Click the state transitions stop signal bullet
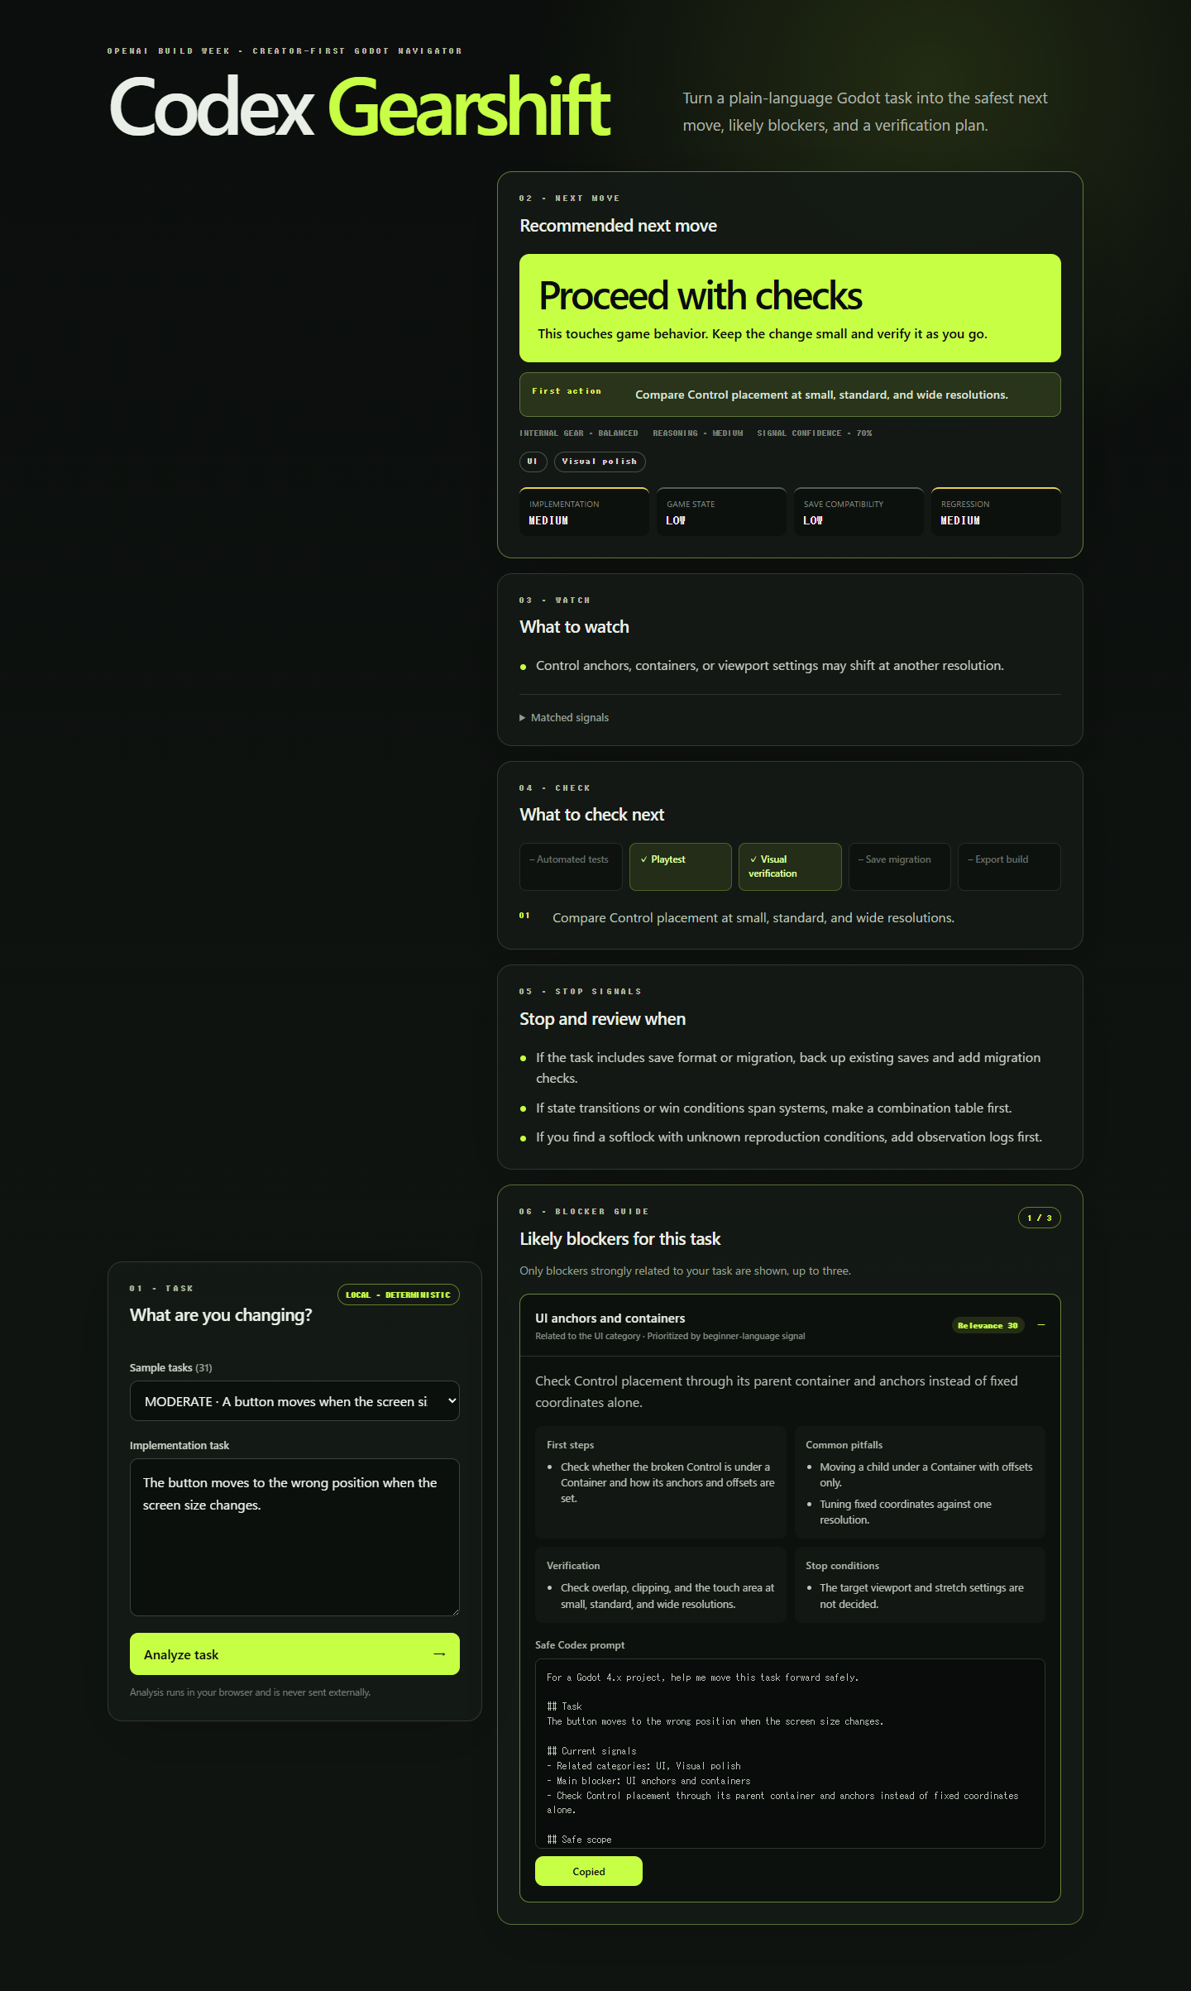This screenshot has height=1991, width=1191. [x=774, y=1108]
